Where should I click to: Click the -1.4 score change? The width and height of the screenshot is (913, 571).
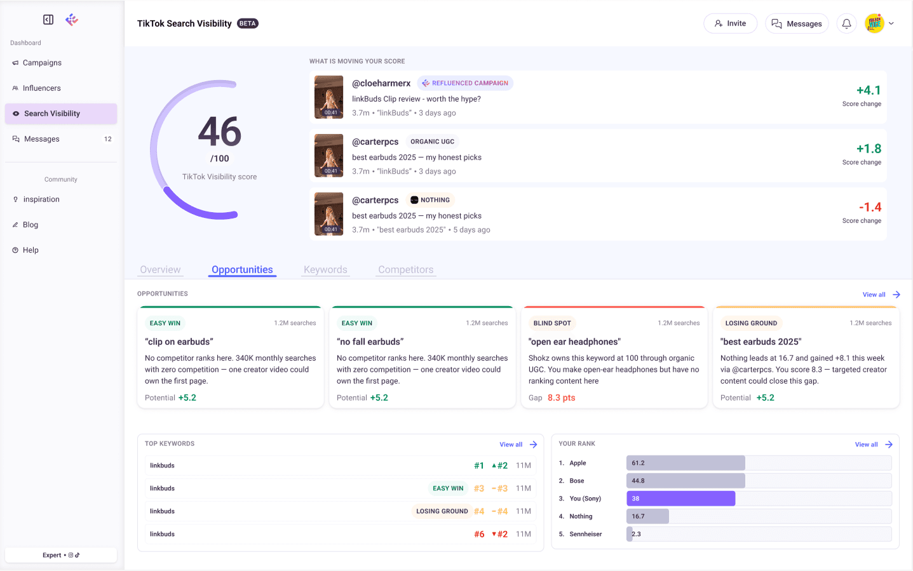(870, 207)
